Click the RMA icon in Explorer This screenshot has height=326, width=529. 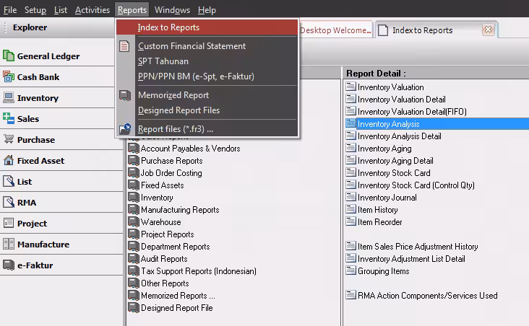click(9, 202)
